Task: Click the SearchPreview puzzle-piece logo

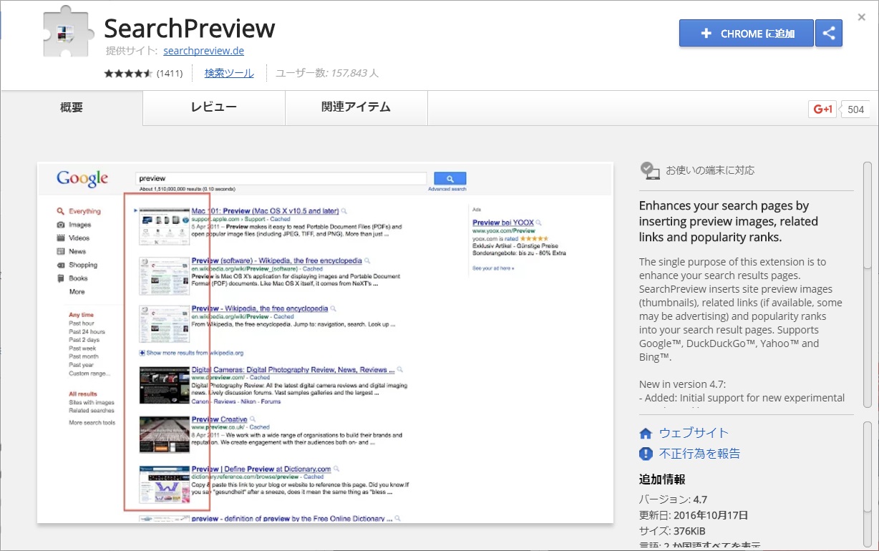Action: click(x=68, y=31)
